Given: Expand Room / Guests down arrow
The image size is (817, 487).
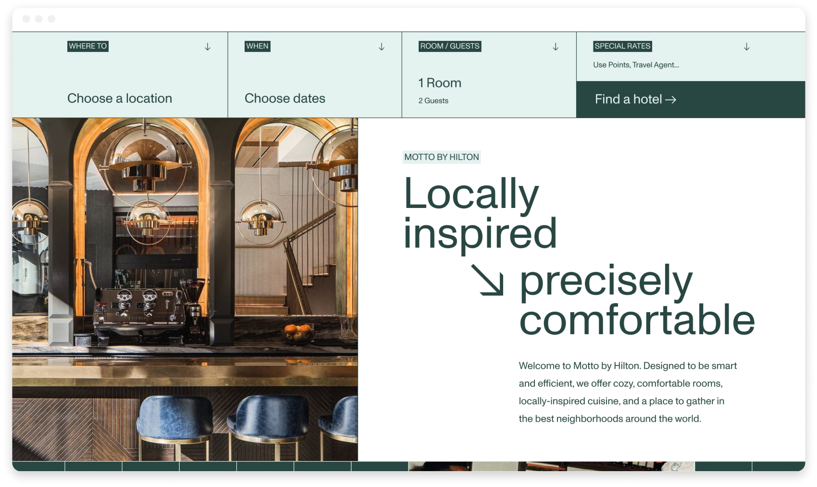Looking at the screenshot, I should (x=556, y=47).
